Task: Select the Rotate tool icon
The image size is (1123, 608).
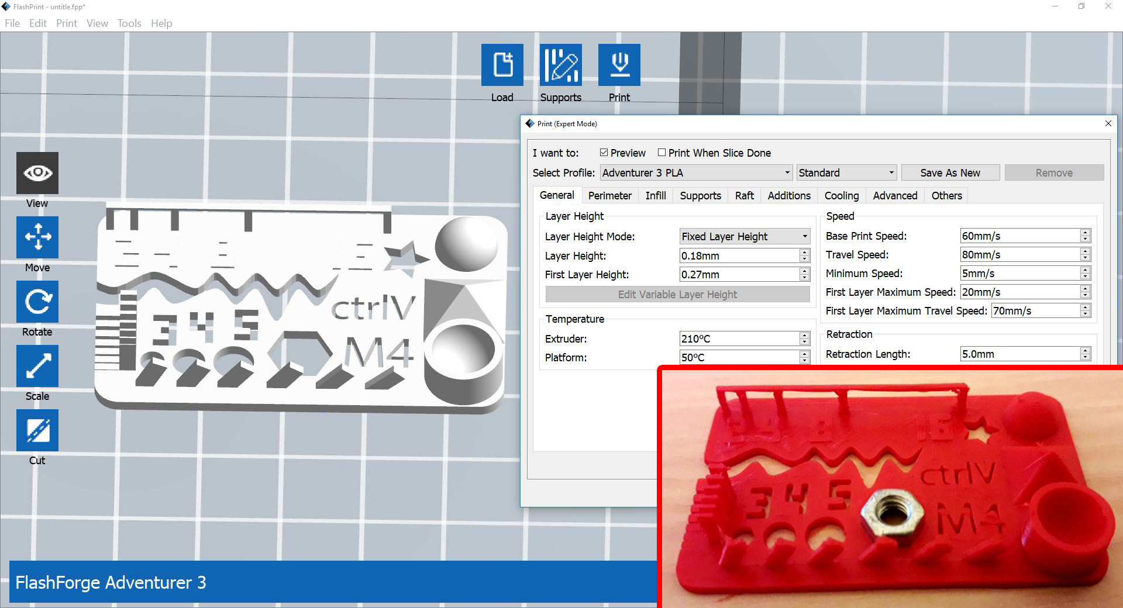Action: [x=37, y=302]
